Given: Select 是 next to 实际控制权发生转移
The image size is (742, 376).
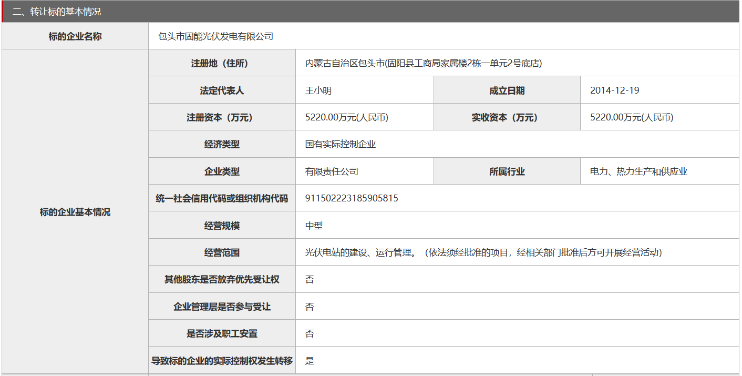Looking at the screenshot, I should tap(310, 361).
